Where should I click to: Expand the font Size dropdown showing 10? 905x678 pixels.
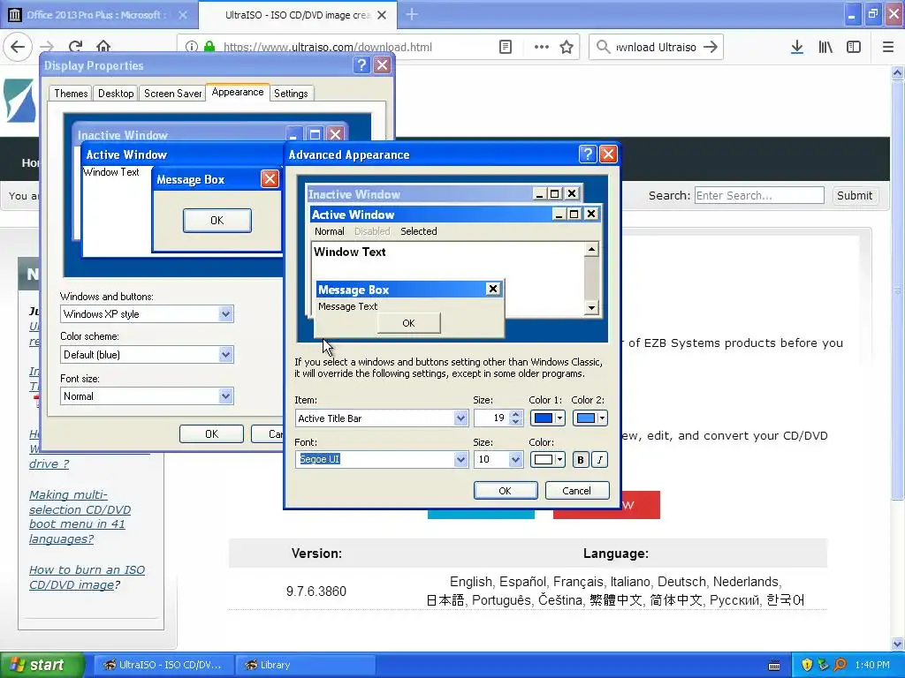(x=515, y=459)
